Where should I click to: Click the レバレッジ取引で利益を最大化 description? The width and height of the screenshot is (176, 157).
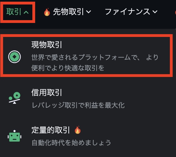(78, 105)
